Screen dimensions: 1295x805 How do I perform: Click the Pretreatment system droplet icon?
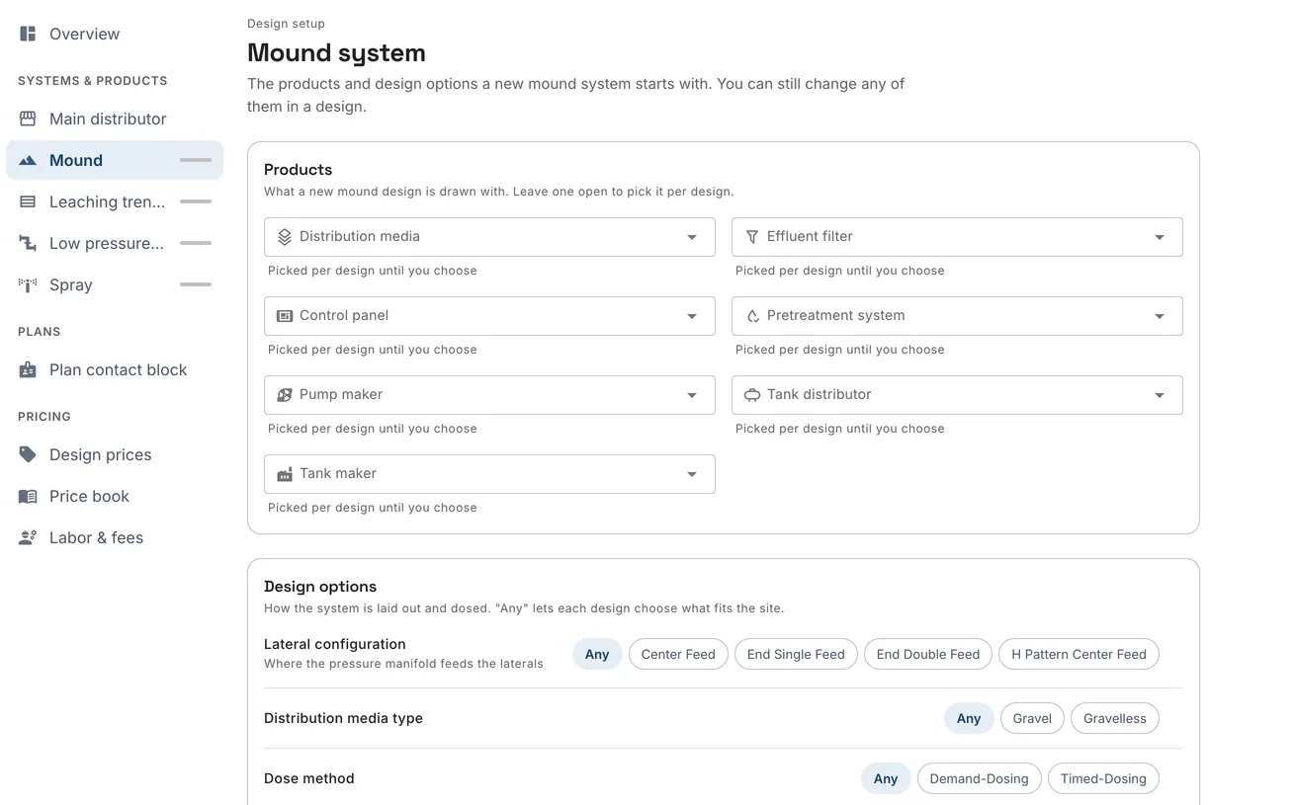[752, 316]
